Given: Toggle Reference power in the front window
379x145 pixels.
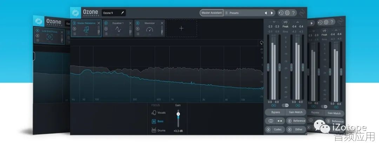Looking at the screenshot, I should coord(290,121).
